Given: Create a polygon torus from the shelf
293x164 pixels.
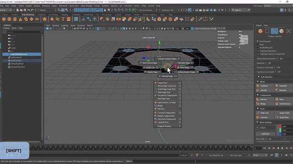Looking at the screenshot, I should (x=26, y=19).
